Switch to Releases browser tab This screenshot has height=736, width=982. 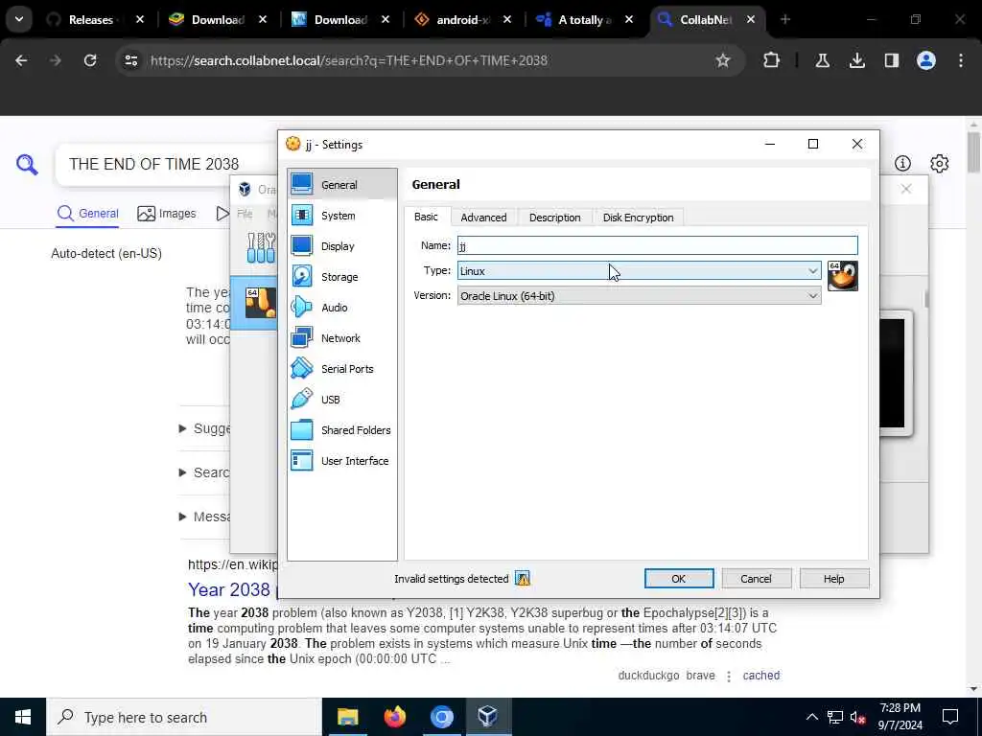pos(93,19)
